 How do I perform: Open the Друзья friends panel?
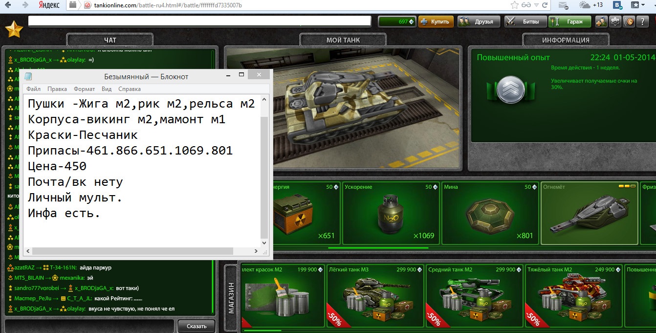pos(479,22)
